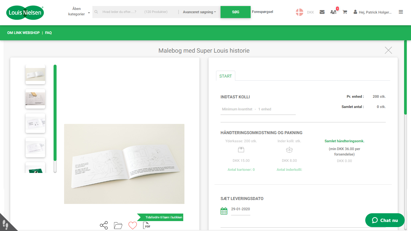Open the Chat nu button
Screen dimensions: 411x231
click(x=385, y=220)
